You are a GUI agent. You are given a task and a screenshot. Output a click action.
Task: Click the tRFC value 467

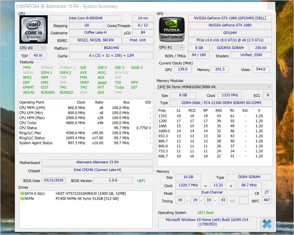pyautogui.click(x=267, y=200)
